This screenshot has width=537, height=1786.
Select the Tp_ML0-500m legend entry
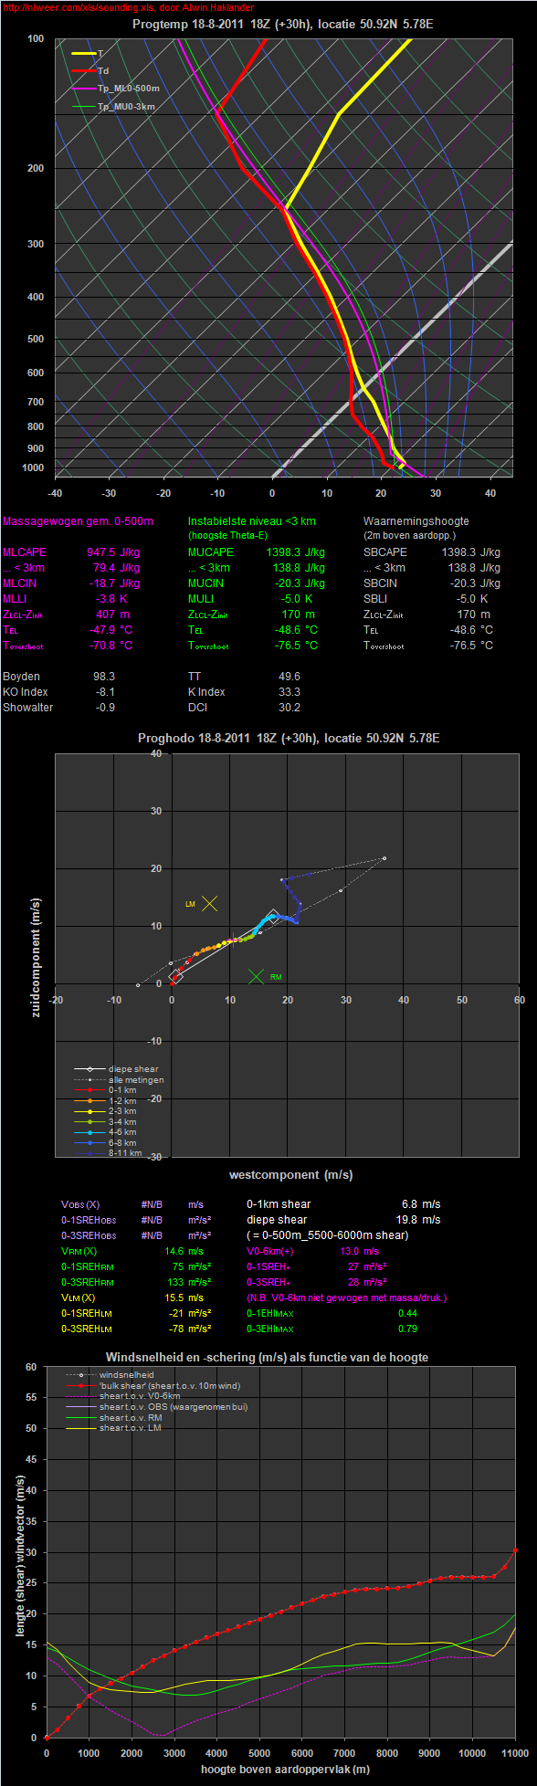[115, 89]
